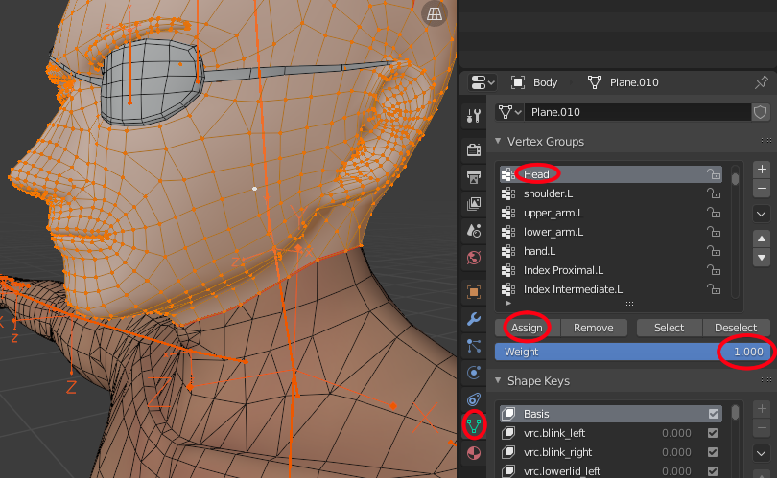Move vertex group up in list
777x478 pixels.
coord(762,239)
